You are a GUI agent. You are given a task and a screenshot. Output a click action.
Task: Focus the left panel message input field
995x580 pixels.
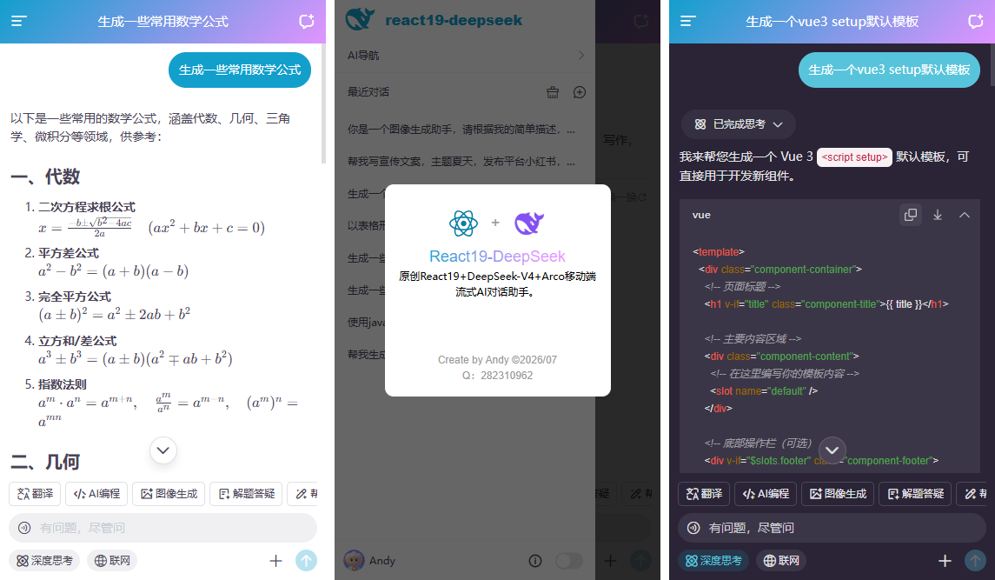point(163,527)
